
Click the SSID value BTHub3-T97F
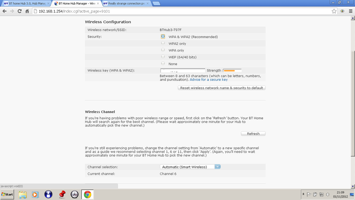point(171,30)
